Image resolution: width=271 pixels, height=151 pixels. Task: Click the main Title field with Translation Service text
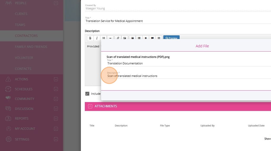pos(178,21)
